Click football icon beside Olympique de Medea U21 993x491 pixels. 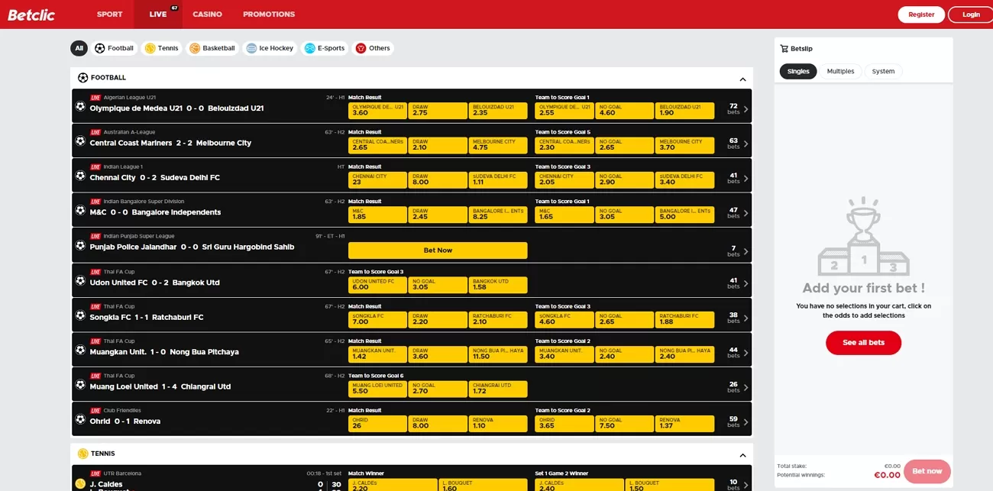(x=80, y=106)
